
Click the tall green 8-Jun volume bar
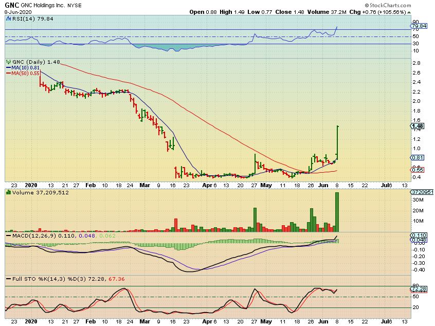[x=337, y=212]
